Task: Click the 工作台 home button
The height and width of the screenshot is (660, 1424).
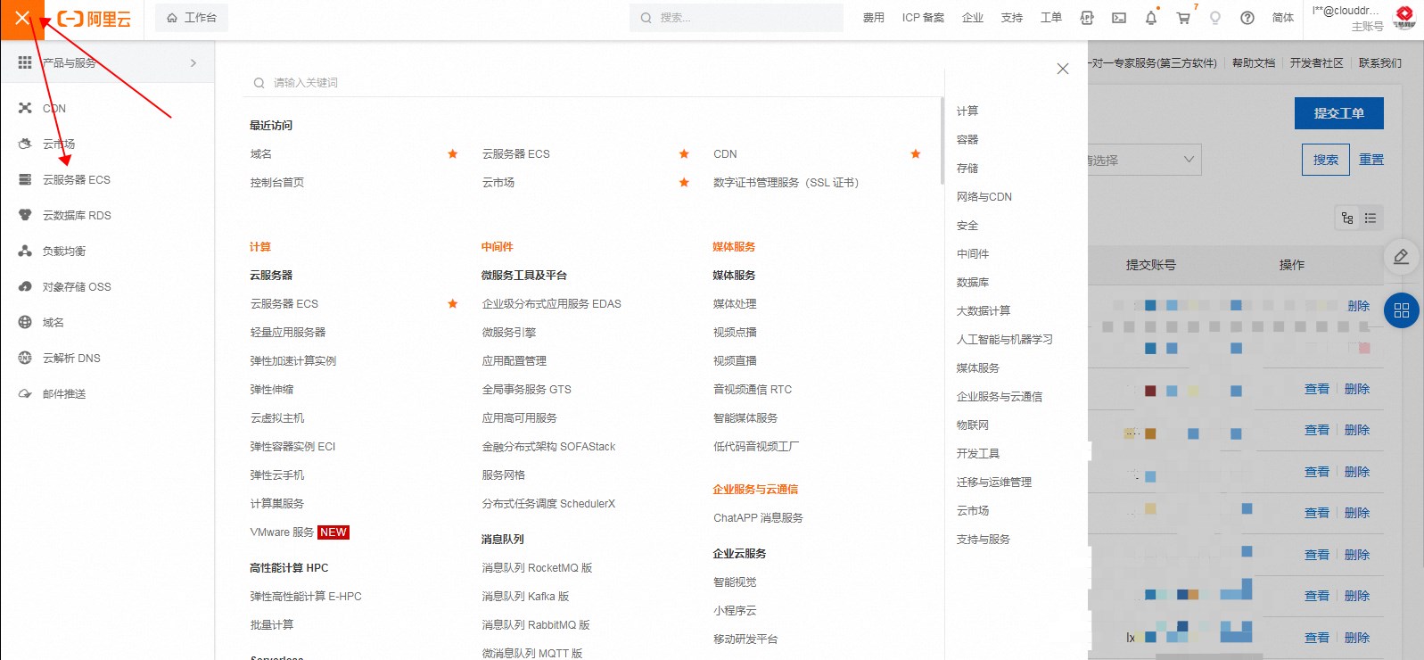Action: (192, 18)
